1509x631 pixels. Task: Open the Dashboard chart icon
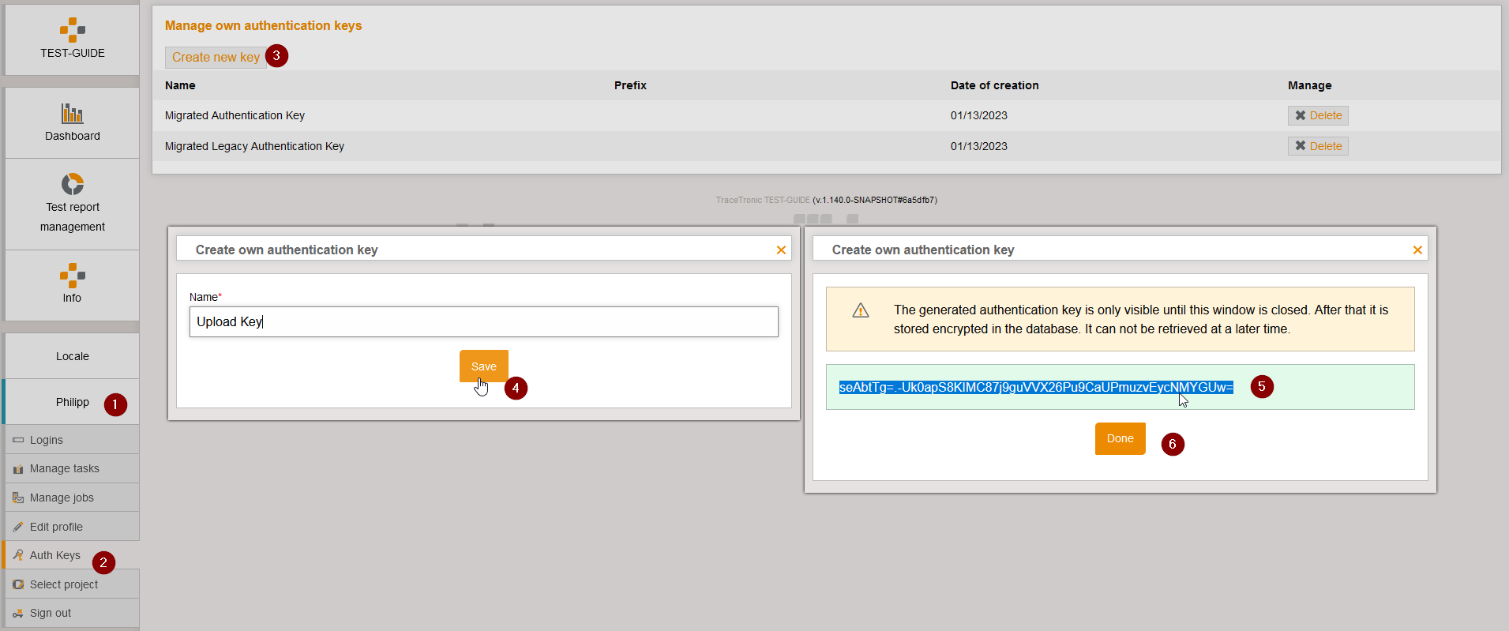[73, 113]
